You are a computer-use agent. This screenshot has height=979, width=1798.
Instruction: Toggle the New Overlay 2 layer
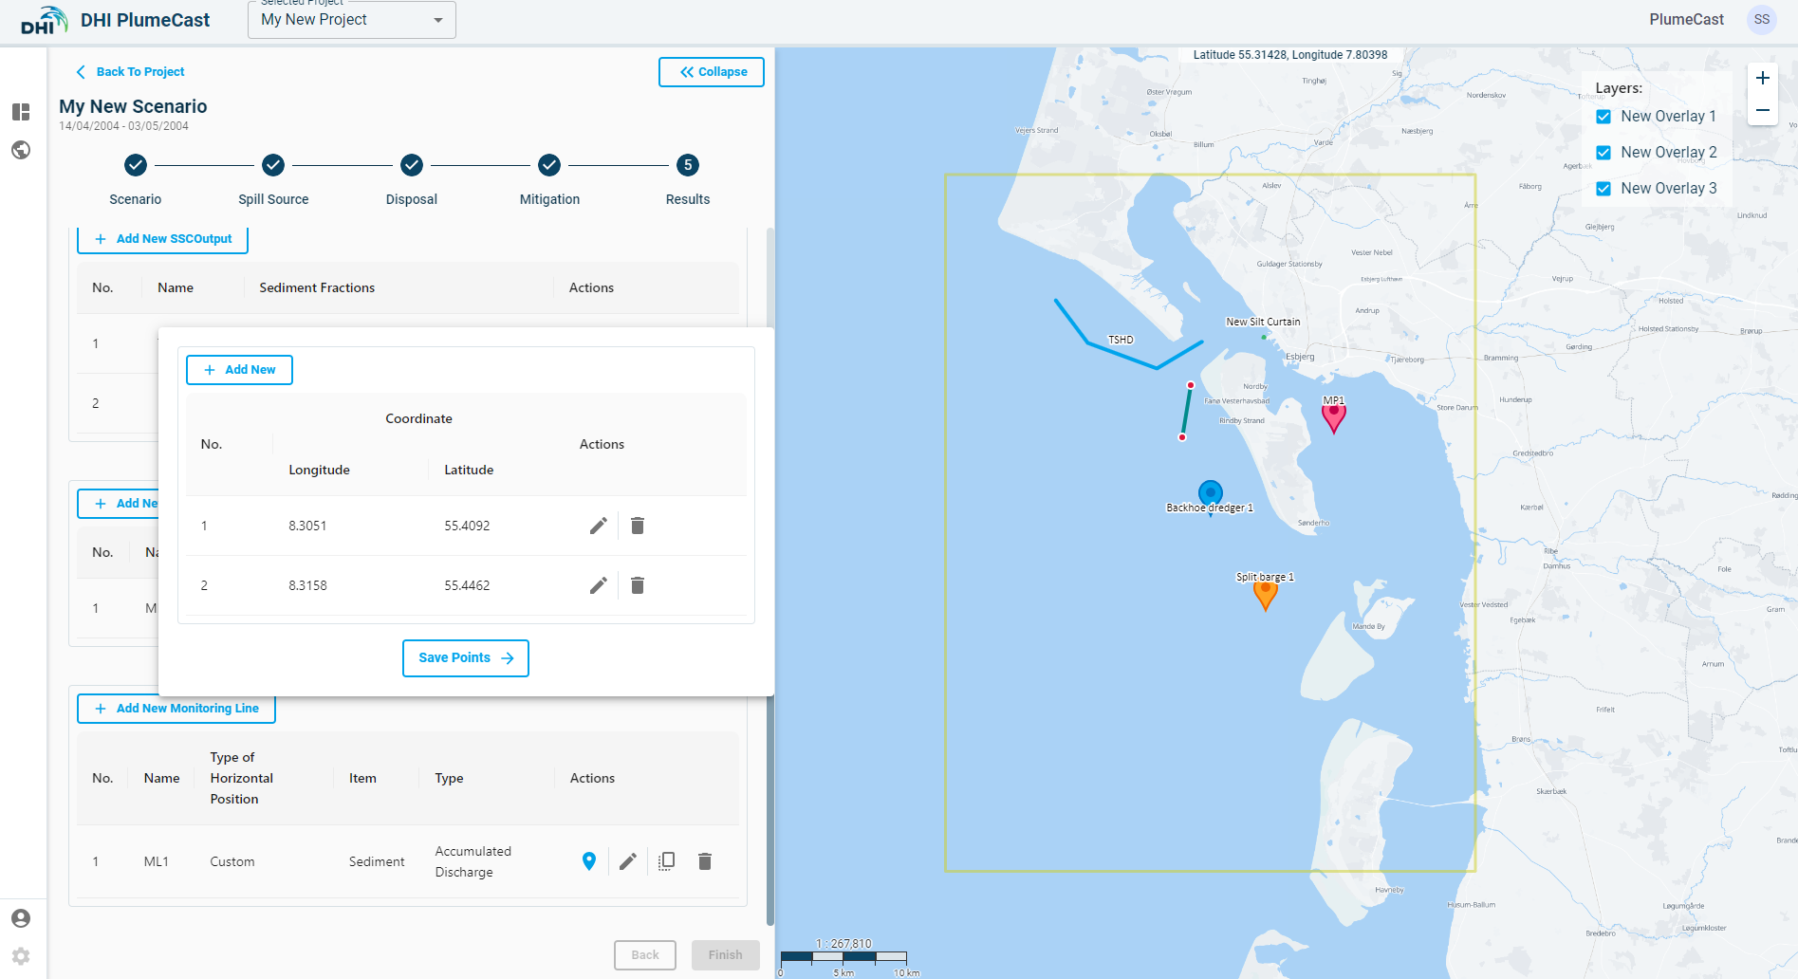(x=1603, y=153)
